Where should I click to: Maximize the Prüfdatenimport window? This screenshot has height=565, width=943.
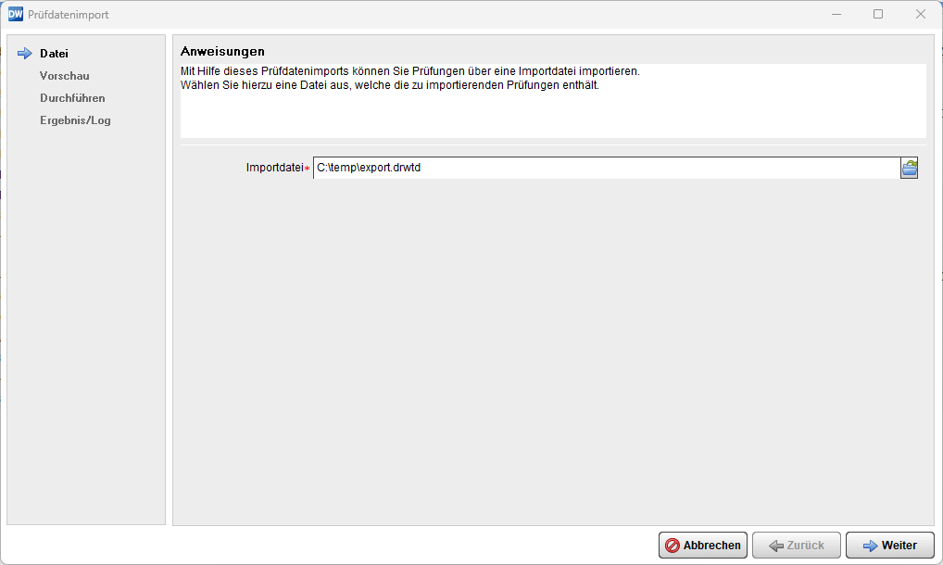point(878,14)
